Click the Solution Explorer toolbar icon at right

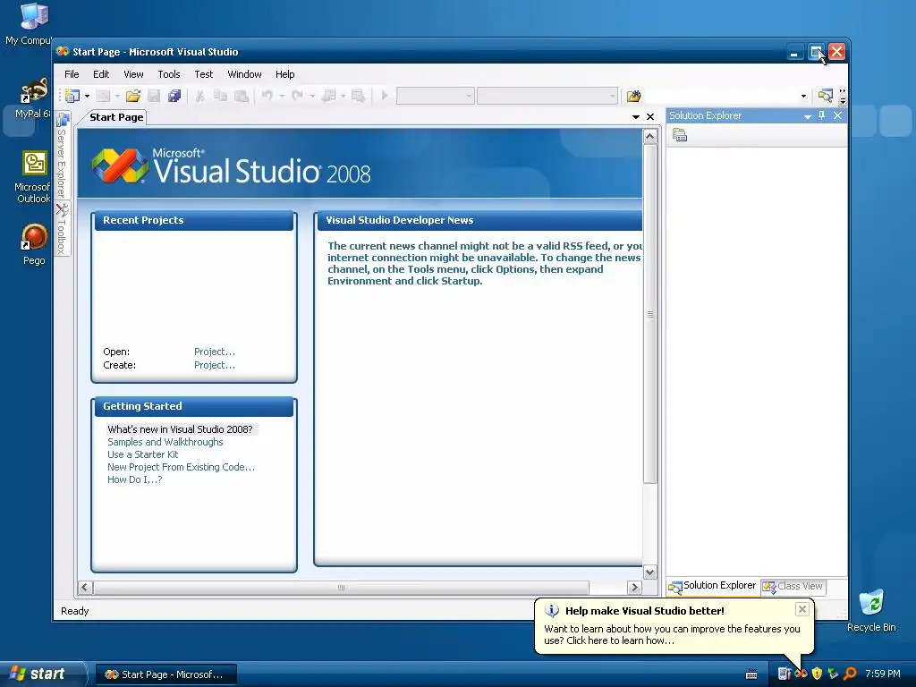[825, 96]
